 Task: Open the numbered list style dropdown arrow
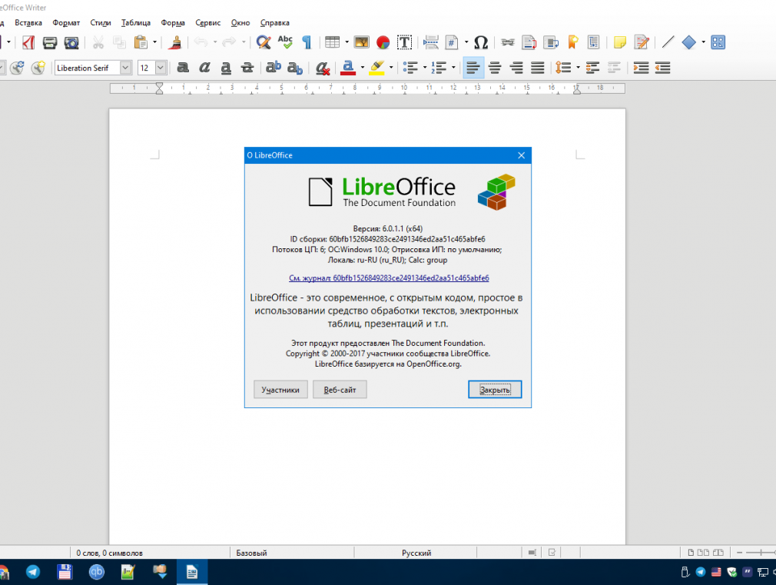click(x=453, y=68)
